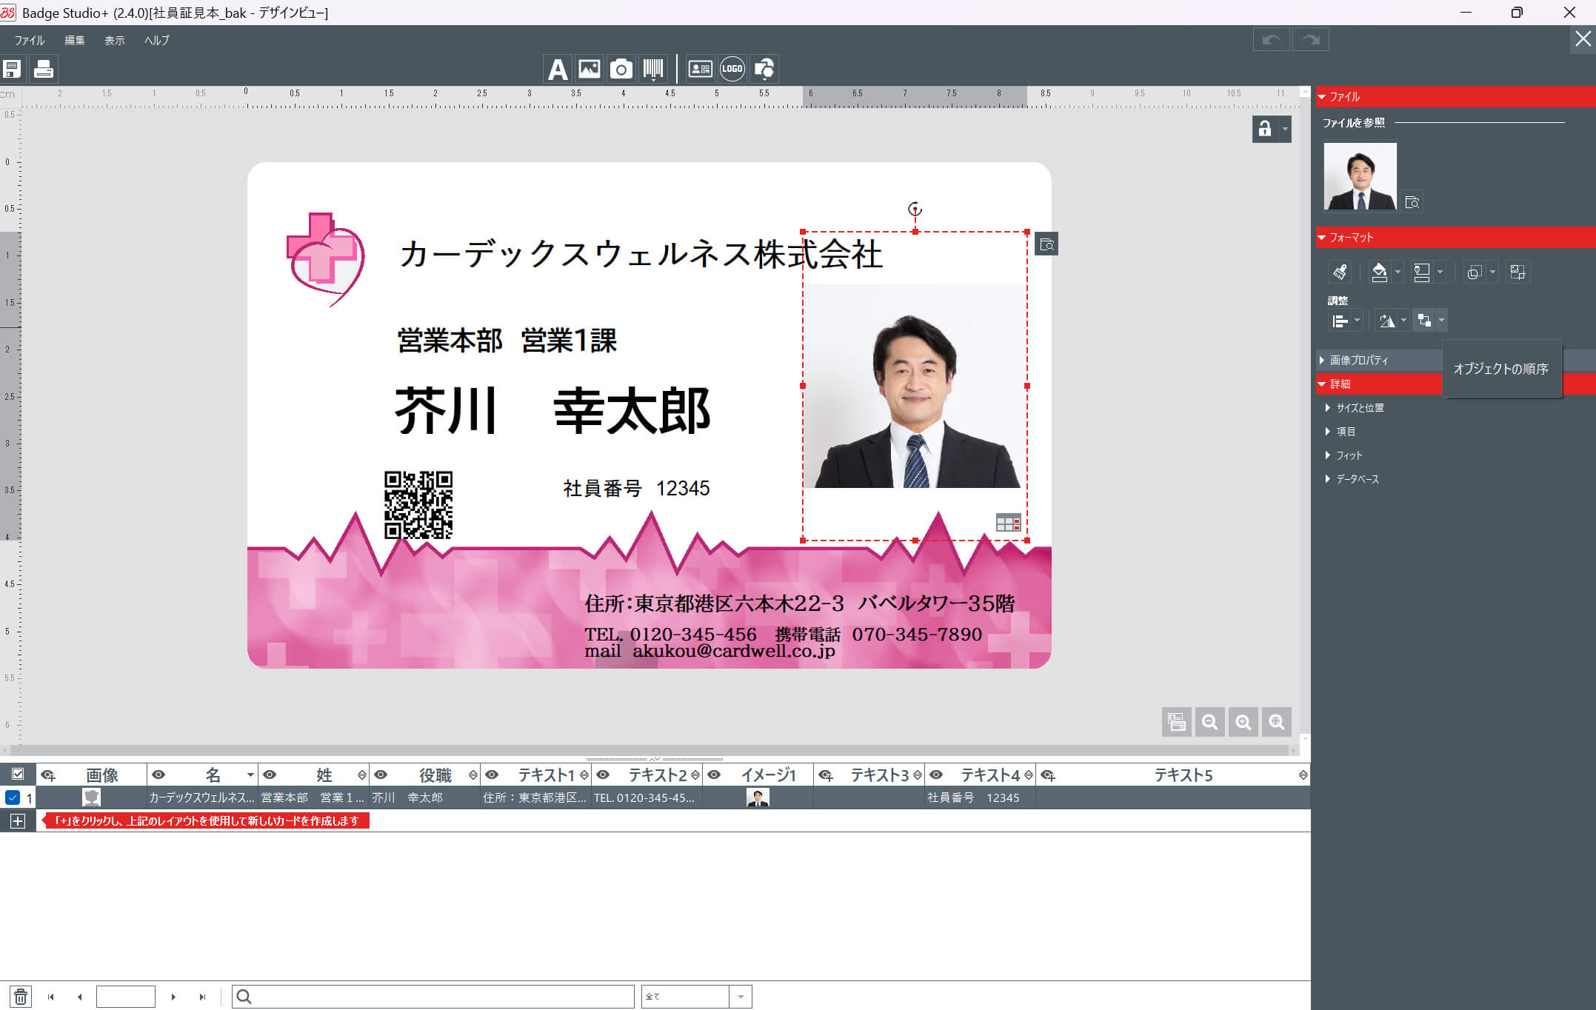Viewport: 1596px width, 1010px height.
Task: Toggle visibility of the イメージ1 column
Action: click(714, 775)
